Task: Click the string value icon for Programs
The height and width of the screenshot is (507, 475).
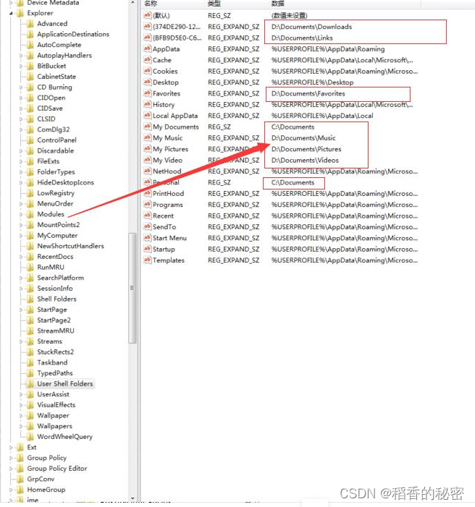Action: [147, 205]
